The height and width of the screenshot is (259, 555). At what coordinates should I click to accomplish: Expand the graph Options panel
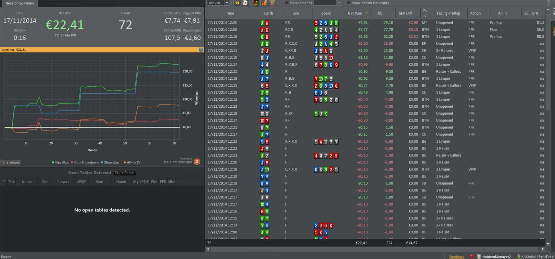click(x=11, y=163)
